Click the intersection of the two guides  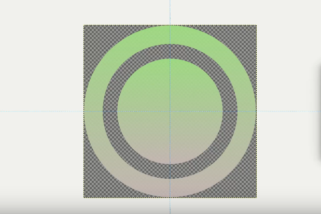[170, 111]
